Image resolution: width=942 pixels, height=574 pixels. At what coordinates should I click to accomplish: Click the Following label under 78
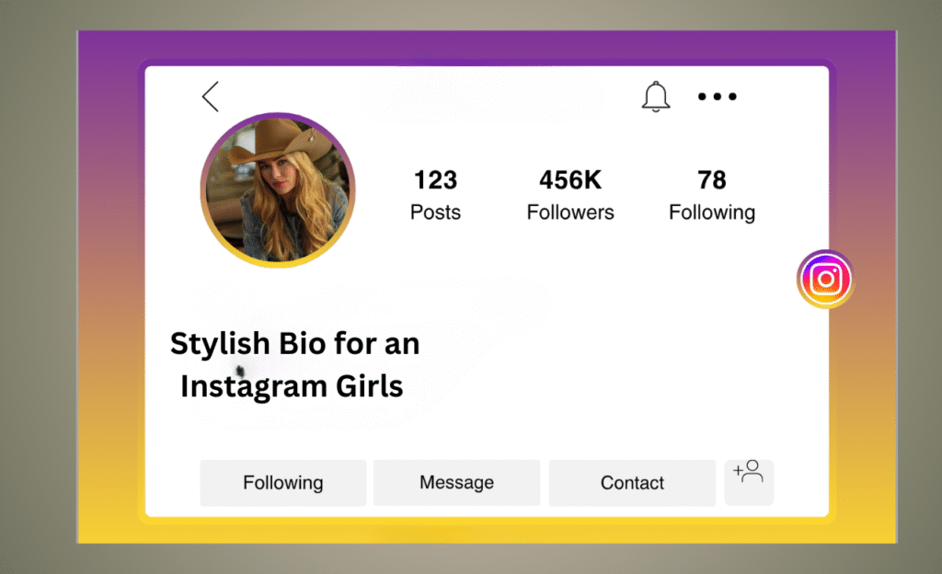point(711,212)
